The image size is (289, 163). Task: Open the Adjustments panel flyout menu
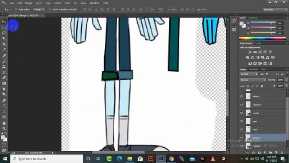pyautogui.click(x=287, y=43)
